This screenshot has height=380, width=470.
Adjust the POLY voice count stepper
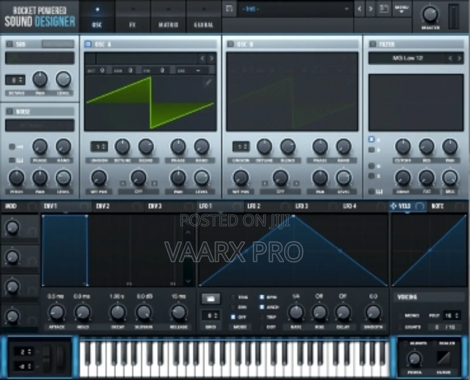(x=451, y=316)
